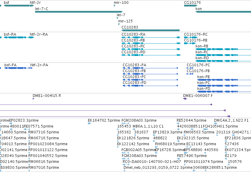Click the CG10283-RA transcript label
Viewport: 251px width, 172px height.
tap(133, 34)
